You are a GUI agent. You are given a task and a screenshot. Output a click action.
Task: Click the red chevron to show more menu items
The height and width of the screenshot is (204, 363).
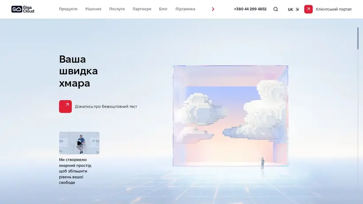click(213, 9)
